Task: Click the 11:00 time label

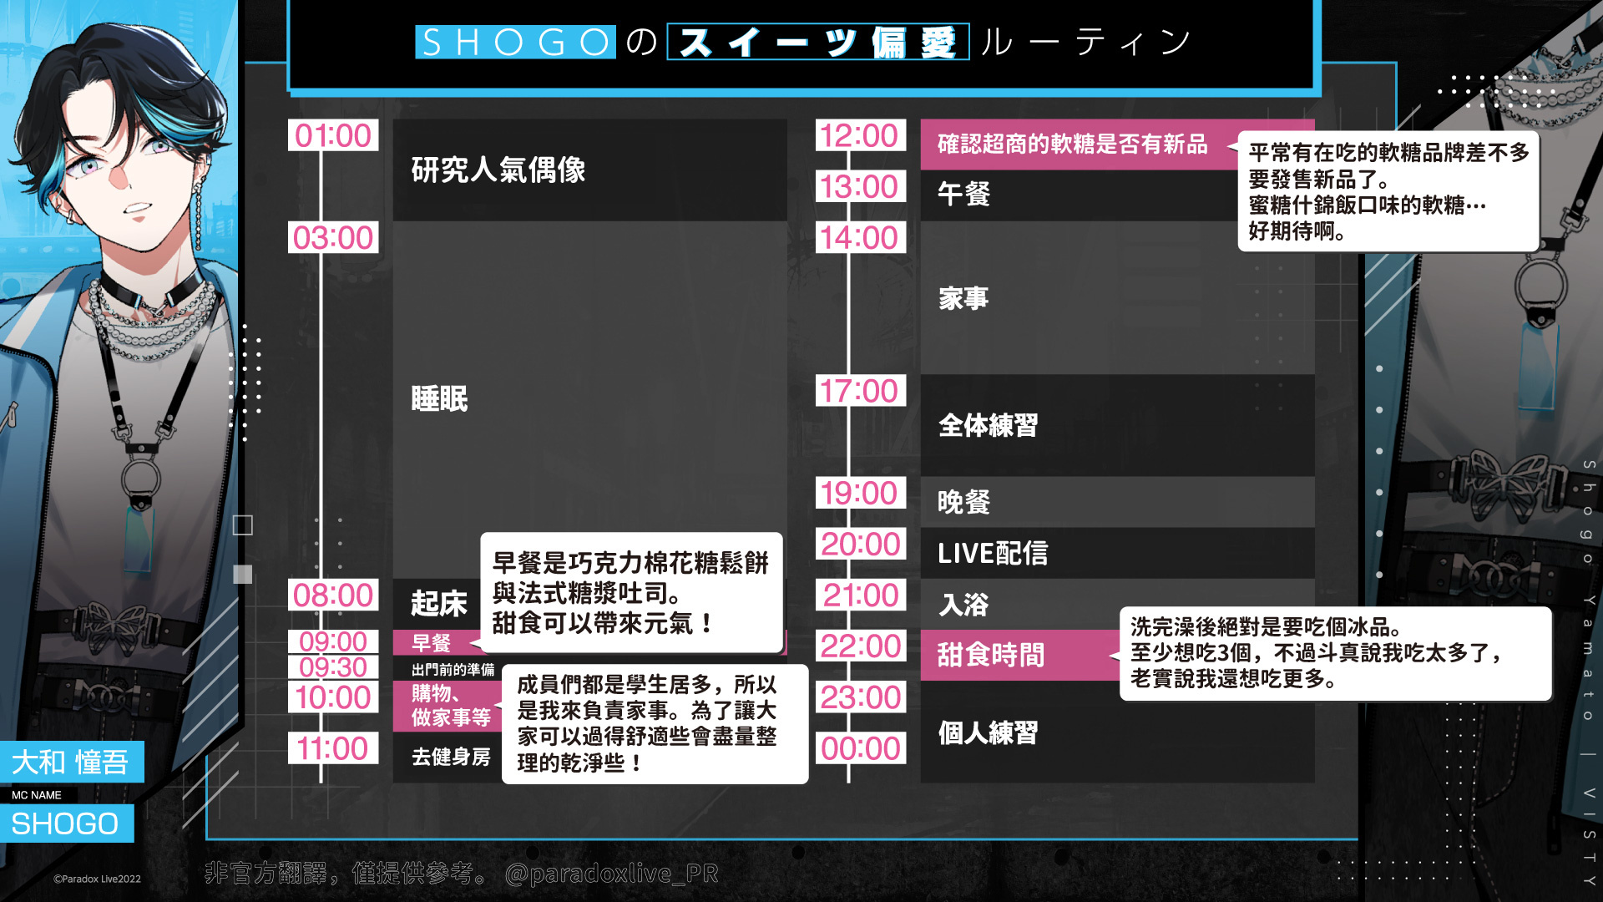Action: coord(333,748)
